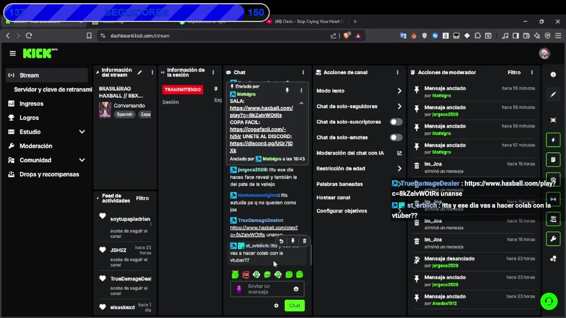Click follower JSHS2 in the activity feed
566x318 pixels.
(118, 250)
